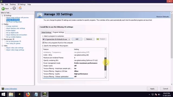Open the Edit menu
Viewport: 173px width, 97px height.
tap(6, 4)
